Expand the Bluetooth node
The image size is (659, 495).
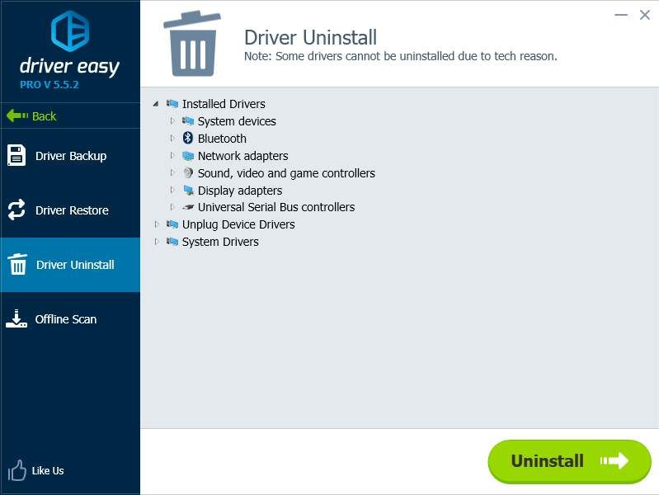pos(172,138)
